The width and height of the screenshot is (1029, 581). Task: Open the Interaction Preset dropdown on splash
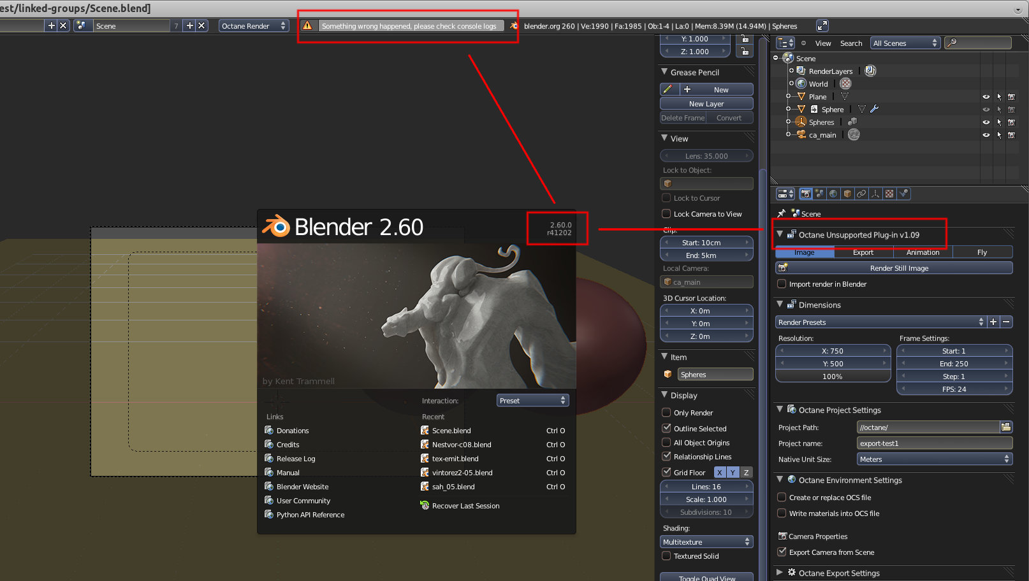pyautogui.click(x=532, y=400)
